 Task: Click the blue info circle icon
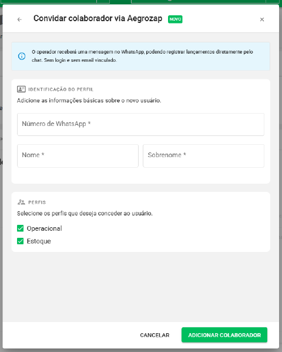[x=22, y=56]
